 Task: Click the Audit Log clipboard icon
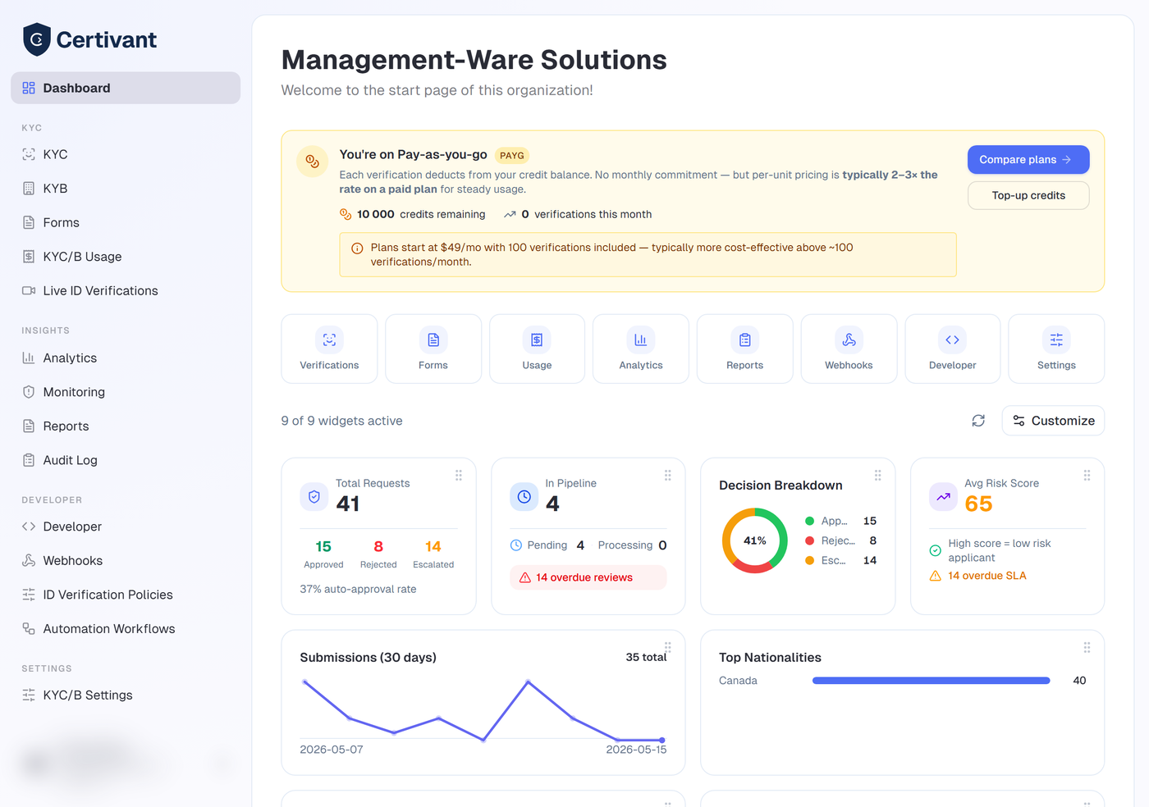29,460
